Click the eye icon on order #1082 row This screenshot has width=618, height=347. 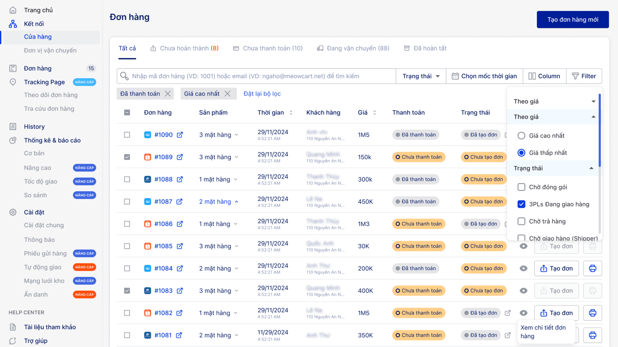tap(523, 313)
